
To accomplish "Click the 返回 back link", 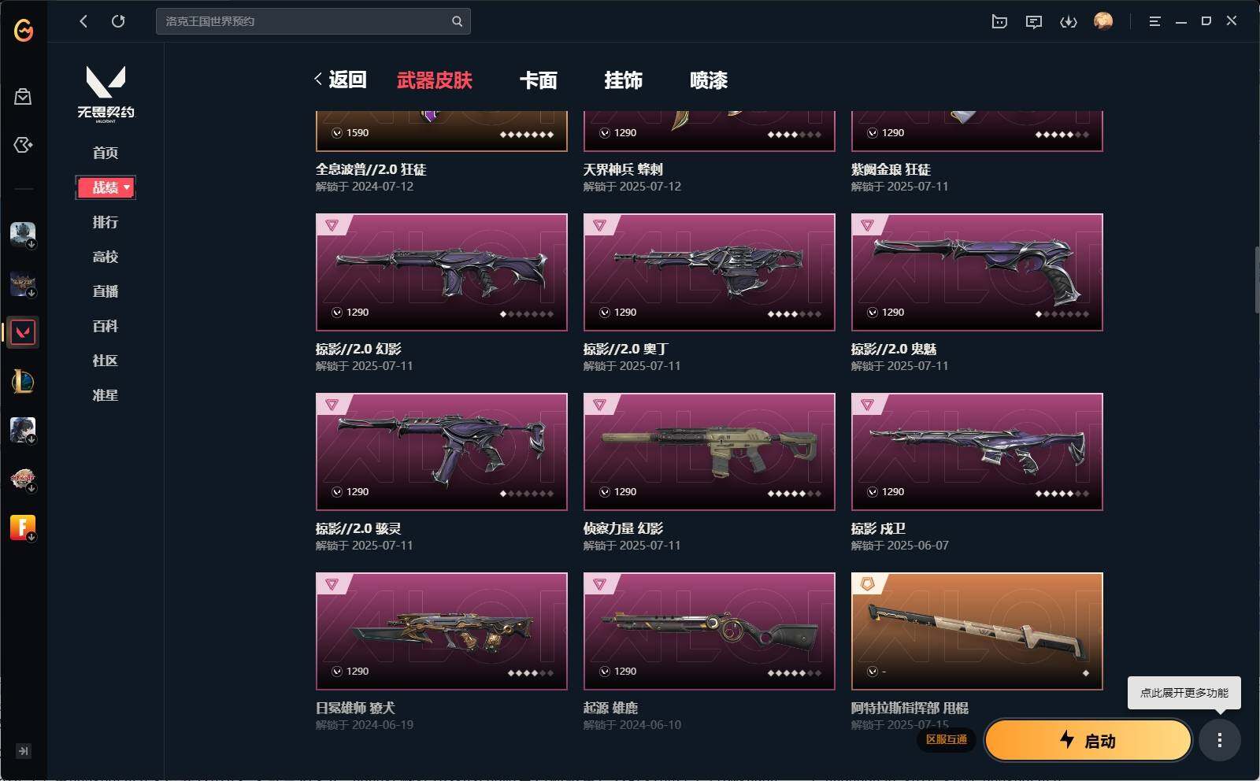I will pyautogui.click(x=341, y=80).
